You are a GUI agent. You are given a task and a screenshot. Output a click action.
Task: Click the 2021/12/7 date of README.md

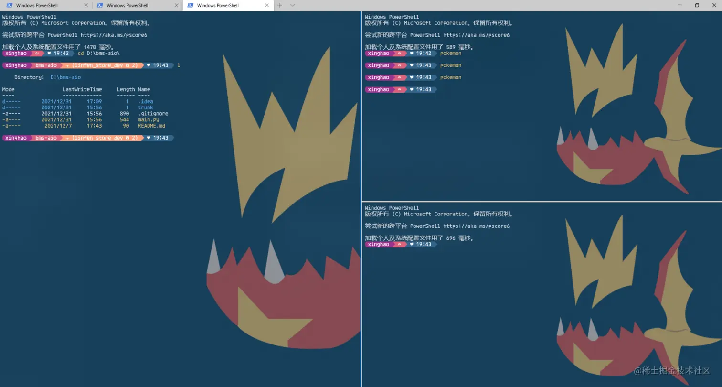click(58, 126)
